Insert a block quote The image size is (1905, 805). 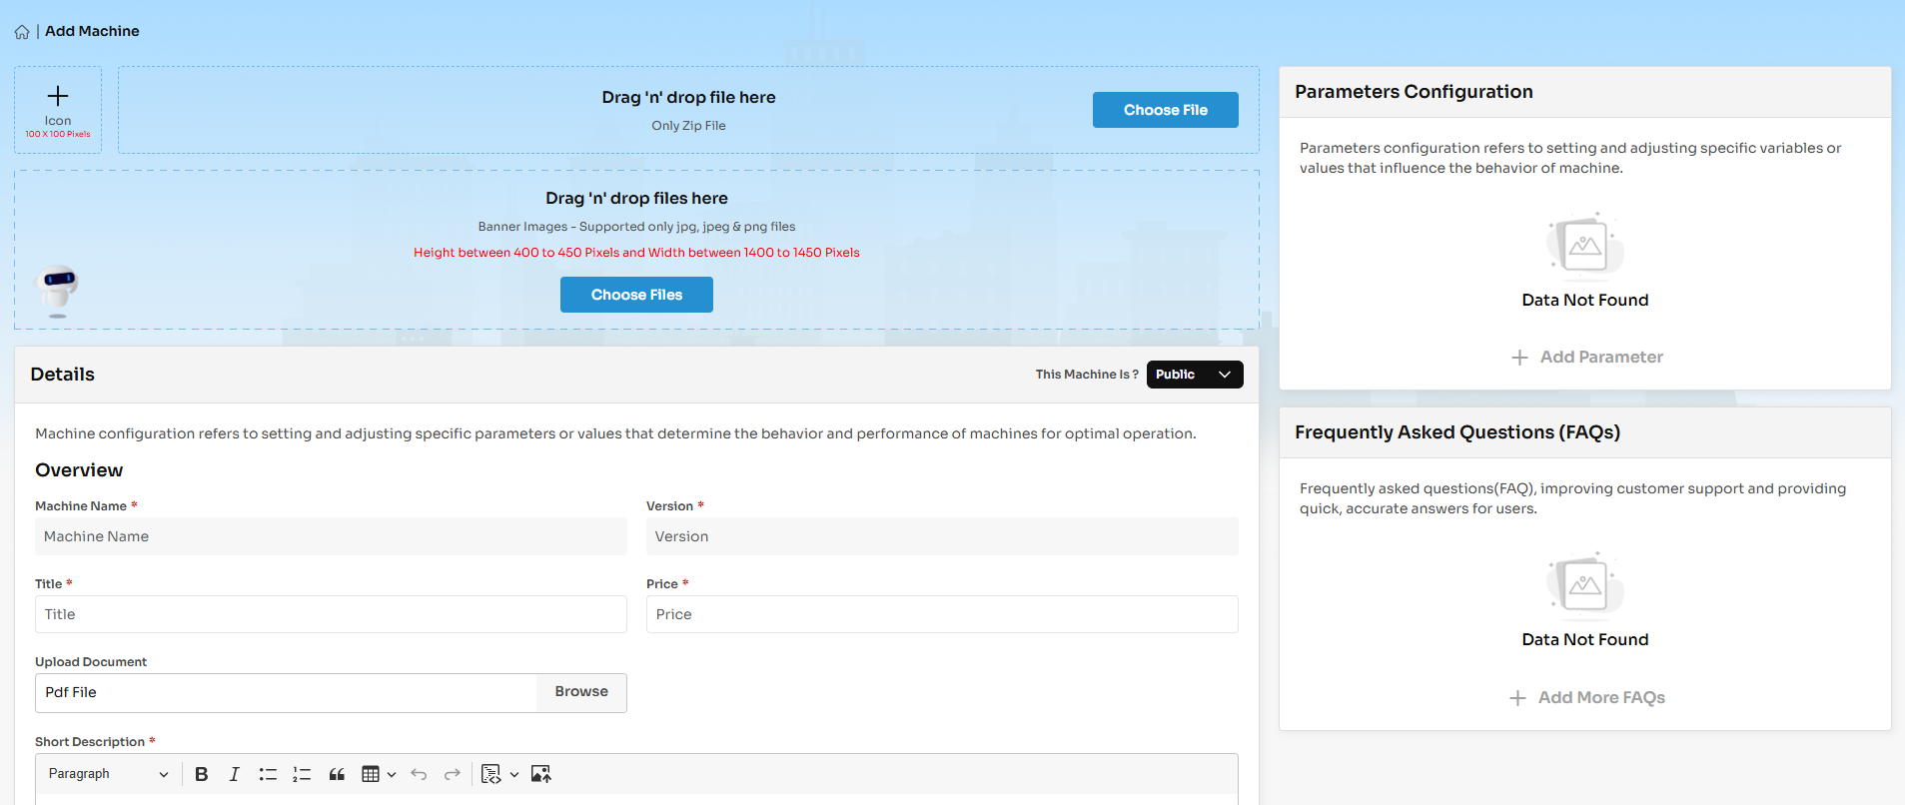[337, 774]
